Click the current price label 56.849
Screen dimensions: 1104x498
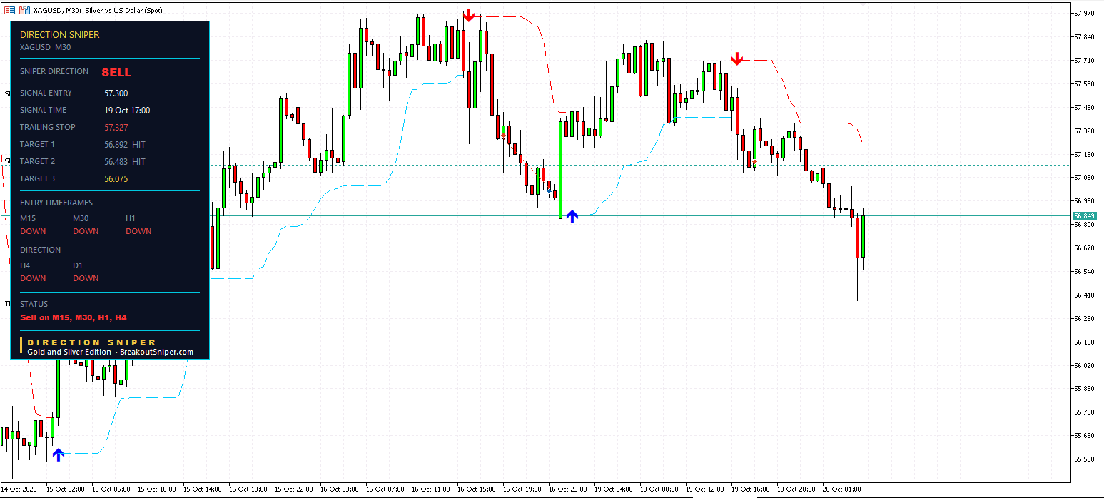1084,215
